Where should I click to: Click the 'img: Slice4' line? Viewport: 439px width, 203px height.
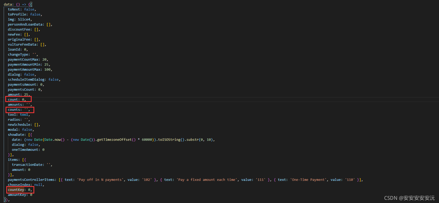pyautogui.click(x=20, y=20)
